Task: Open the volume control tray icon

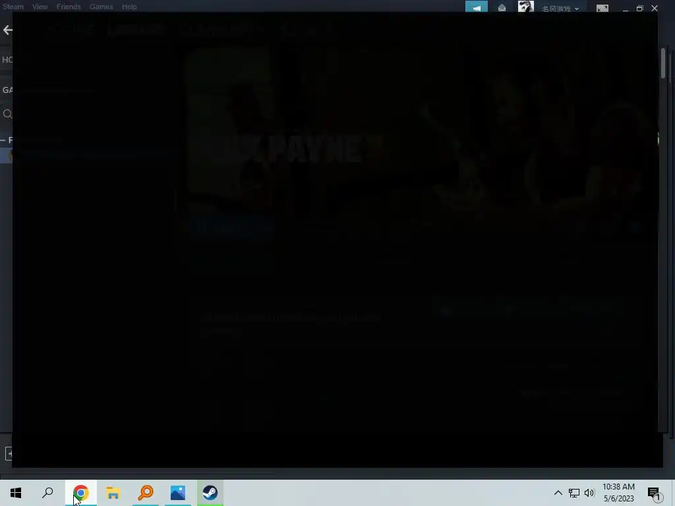Action: coord(589,493)
